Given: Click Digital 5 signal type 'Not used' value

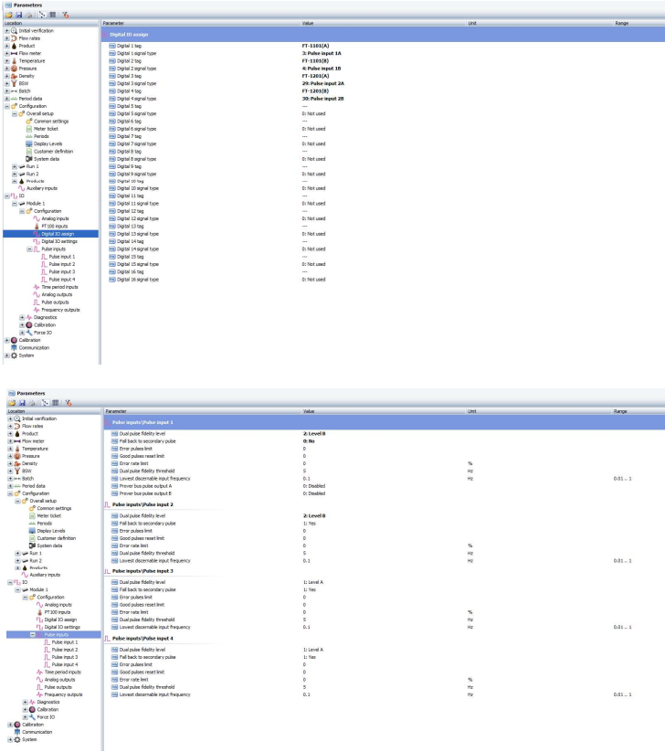Looking at the screenshot, I should point(313,113).
